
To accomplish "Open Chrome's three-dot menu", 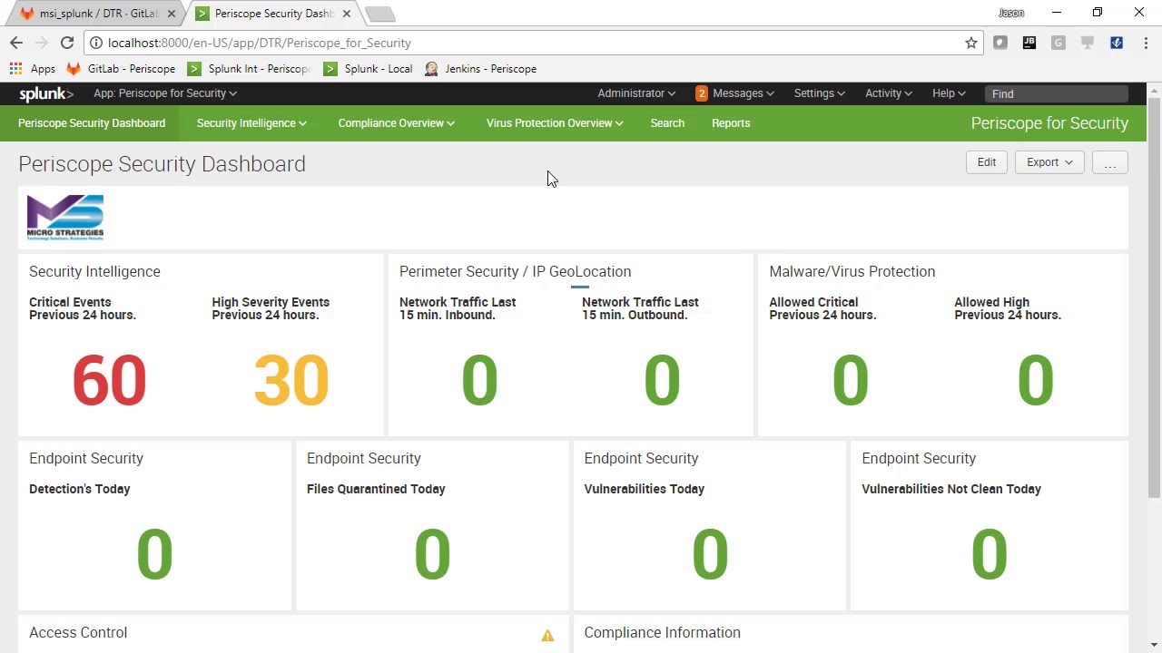I will pos(1146,43).
